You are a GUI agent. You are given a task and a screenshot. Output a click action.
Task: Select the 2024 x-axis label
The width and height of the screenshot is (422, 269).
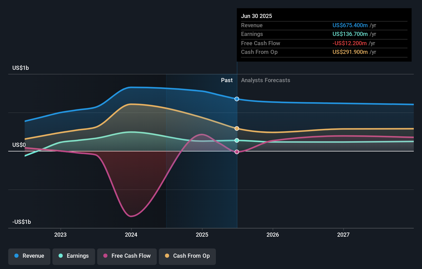[131, 235]
